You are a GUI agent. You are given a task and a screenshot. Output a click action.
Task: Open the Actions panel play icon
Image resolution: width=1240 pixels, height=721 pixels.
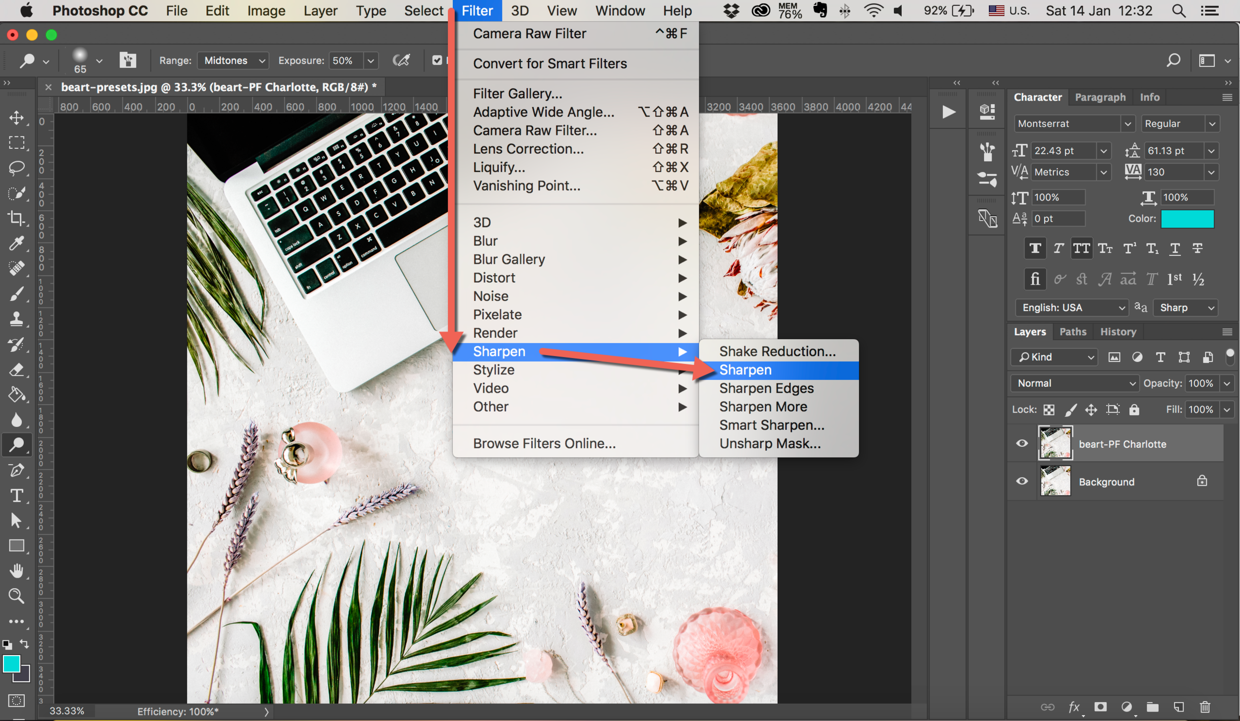948,112
